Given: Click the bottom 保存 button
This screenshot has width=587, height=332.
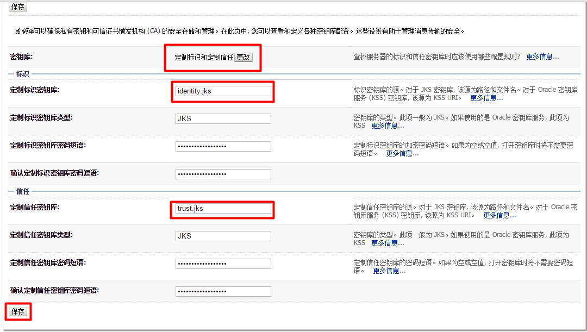Looking at the screenshot, I should (17, 311).
